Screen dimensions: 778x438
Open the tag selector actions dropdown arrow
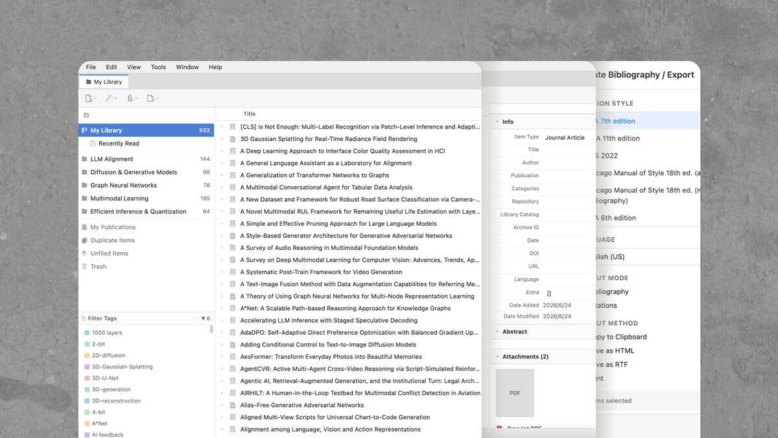tap(203, 319)
